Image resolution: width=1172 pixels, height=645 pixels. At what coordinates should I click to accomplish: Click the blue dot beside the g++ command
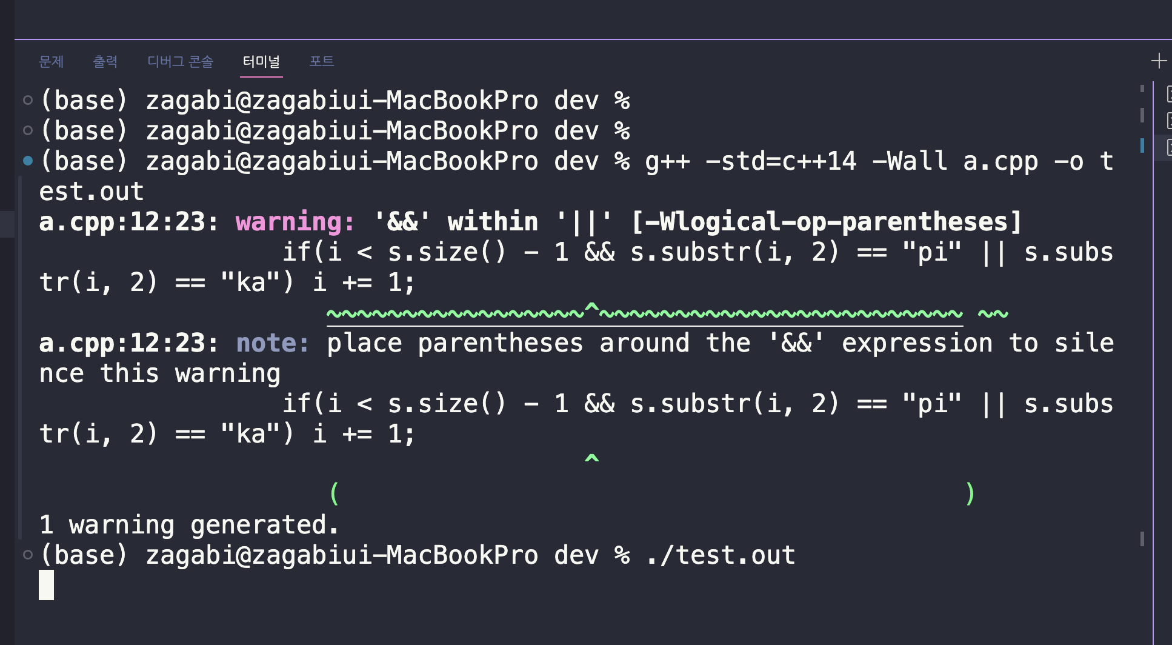click(28, 161)
